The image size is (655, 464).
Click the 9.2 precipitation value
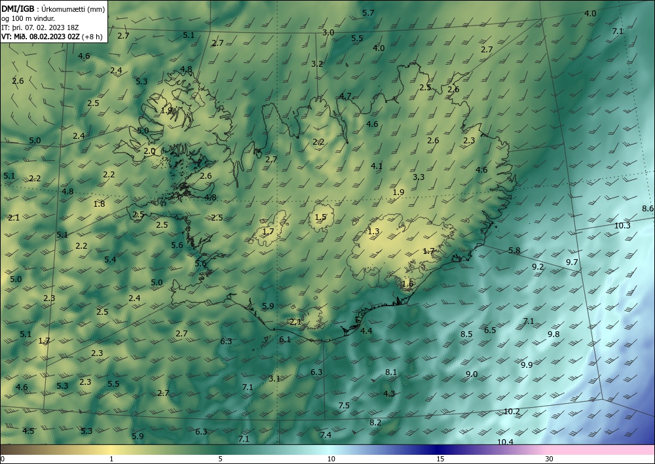(538, 266)
